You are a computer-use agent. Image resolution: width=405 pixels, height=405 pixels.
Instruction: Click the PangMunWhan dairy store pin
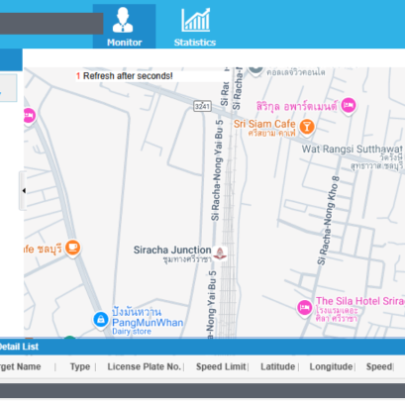pos(101,320)
